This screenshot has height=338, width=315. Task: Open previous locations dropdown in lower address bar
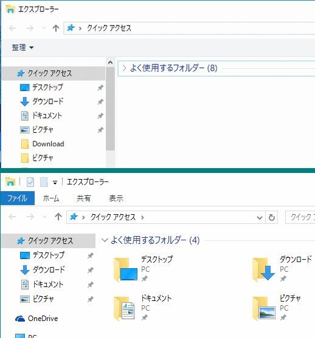click(x=260, y=217)
